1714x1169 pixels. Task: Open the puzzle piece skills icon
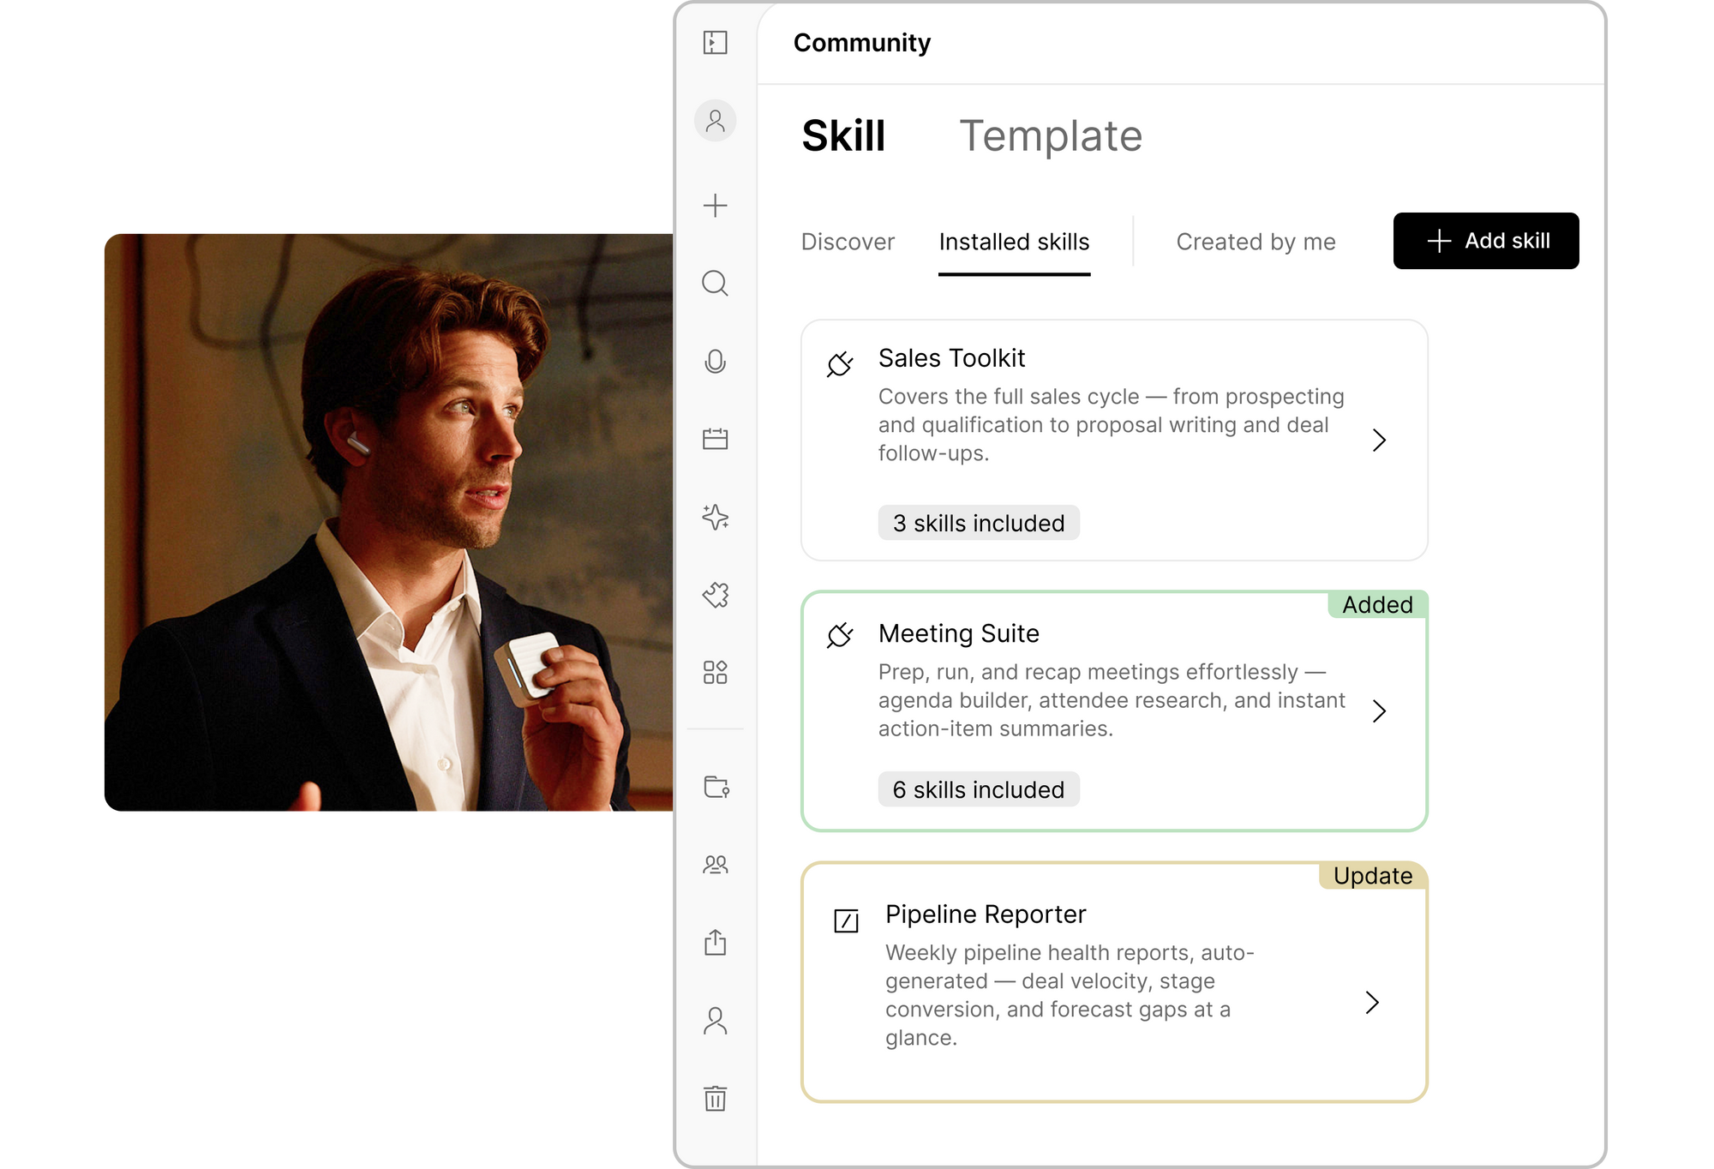point(715,595)
